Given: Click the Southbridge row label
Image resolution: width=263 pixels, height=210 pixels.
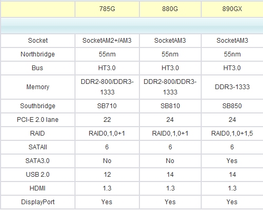Looking at the screenshot, I should 38,106.
